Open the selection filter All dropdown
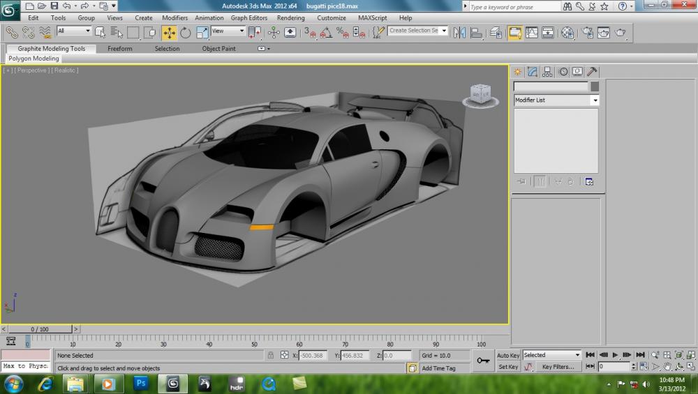Screen dimensions: 698x394 [74, 31]
